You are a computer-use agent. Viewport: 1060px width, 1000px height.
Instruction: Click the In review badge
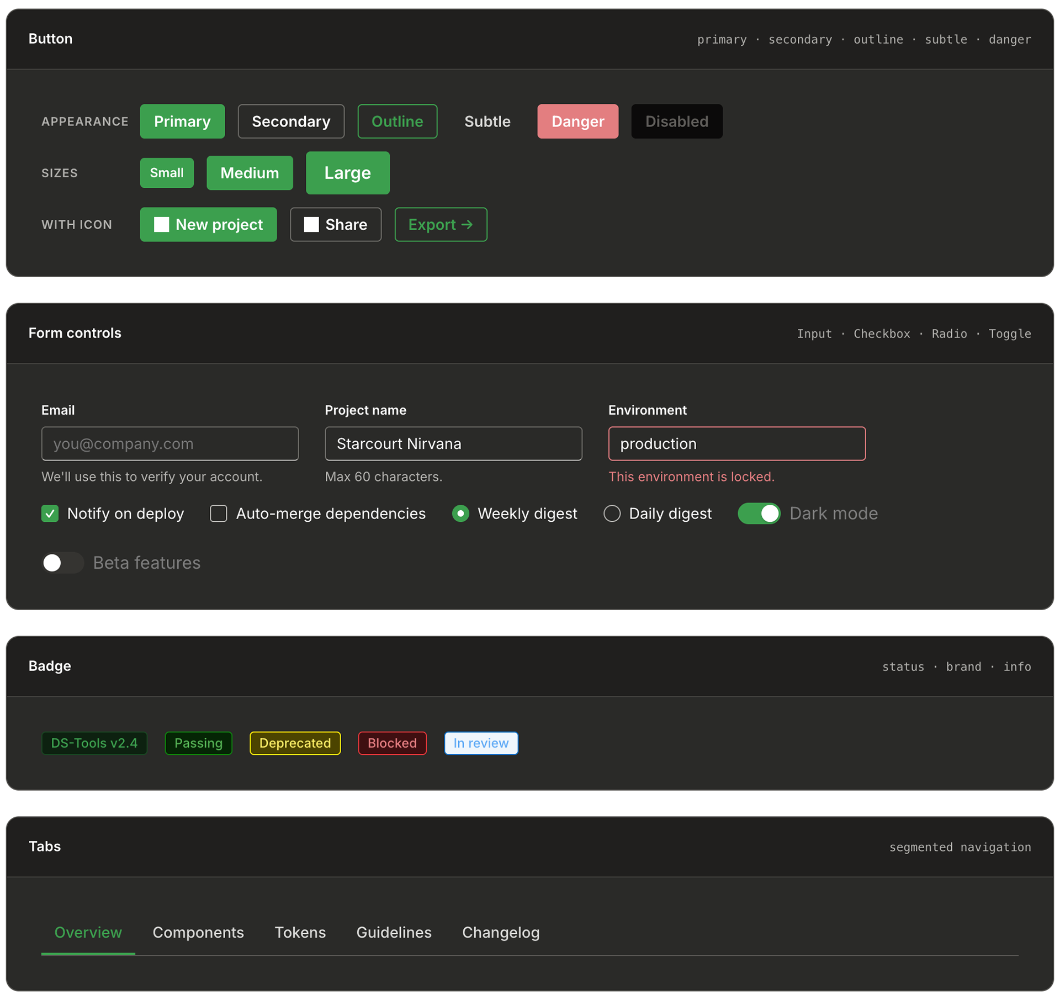[481, 743]
